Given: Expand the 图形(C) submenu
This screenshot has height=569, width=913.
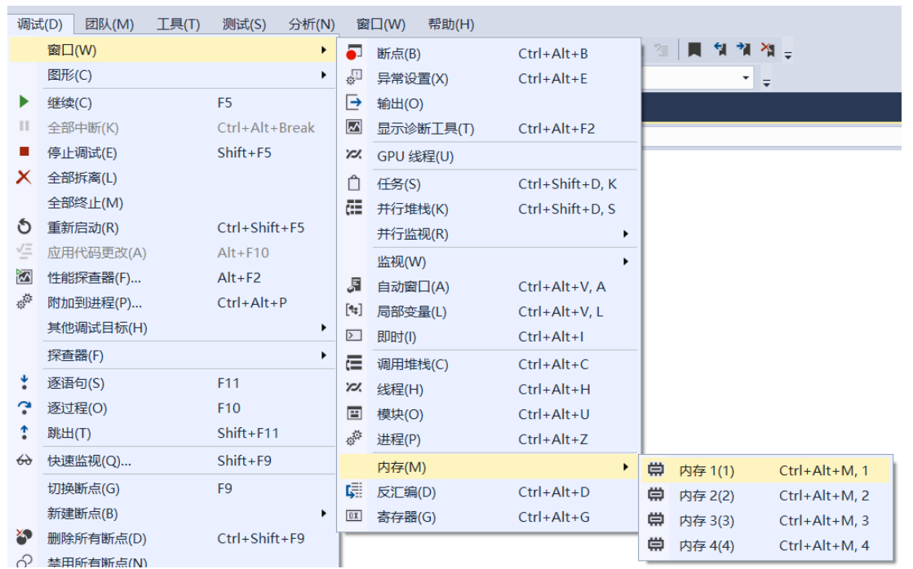Looking at the screenshot, I should click(324, 75).
